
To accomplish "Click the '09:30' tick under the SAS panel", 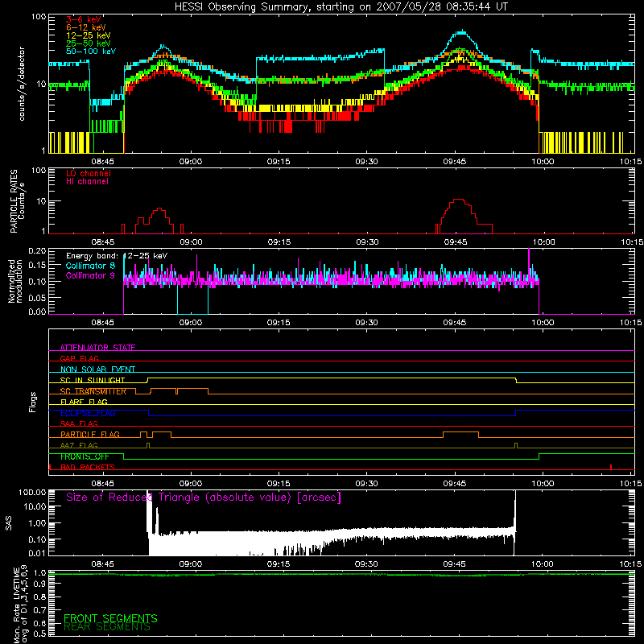I will point(366,564).
